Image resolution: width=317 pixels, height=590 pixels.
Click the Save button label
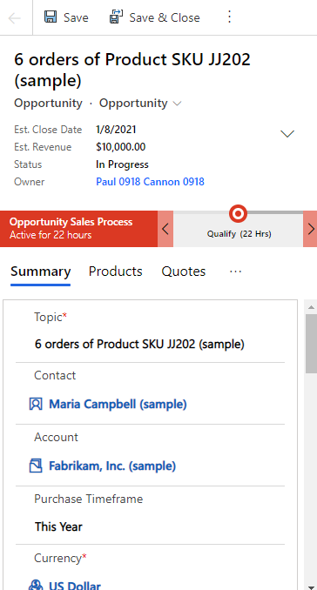click(x=76, y=17)
